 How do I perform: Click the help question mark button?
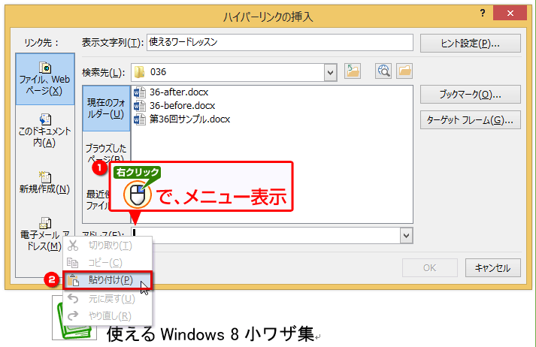click(483, 14)
